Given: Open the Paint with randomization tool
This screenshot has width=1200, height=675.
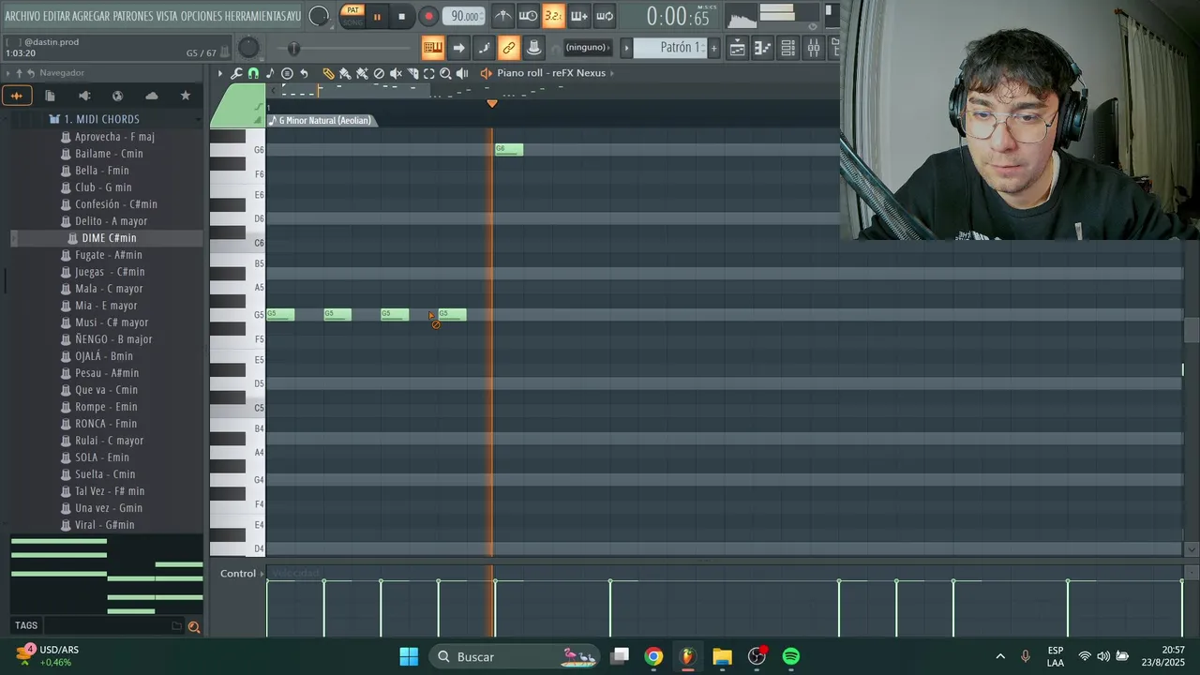Looking at the screenshot, I should (362, 73).
